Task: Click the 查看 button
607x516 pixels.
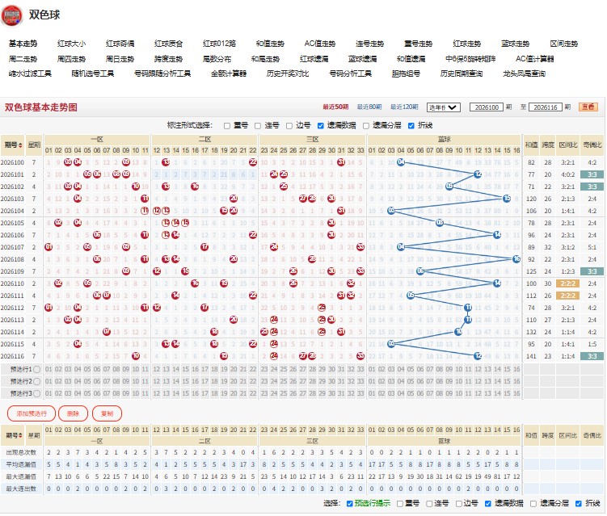Action: [x=588, y=107]
